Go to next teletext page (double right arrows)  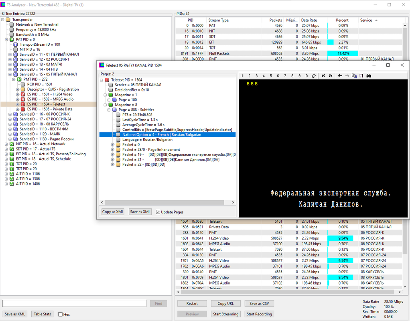coord(331,75)
